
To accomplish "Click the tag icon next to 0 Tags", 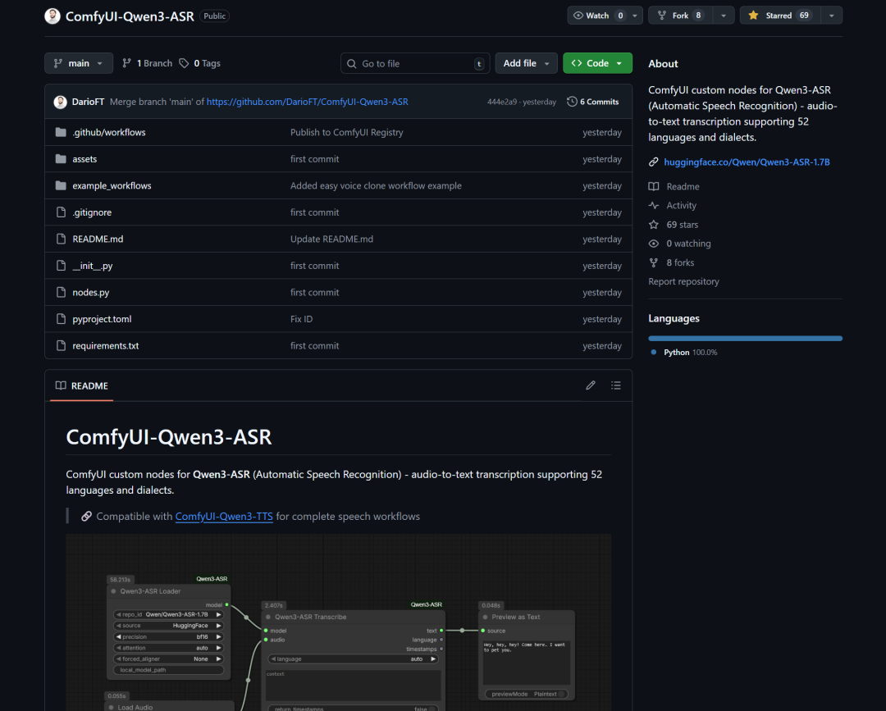I will click(x=184, y=63).
